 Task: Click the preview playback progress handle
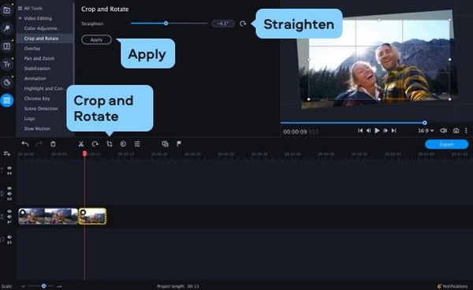(425, 123)
